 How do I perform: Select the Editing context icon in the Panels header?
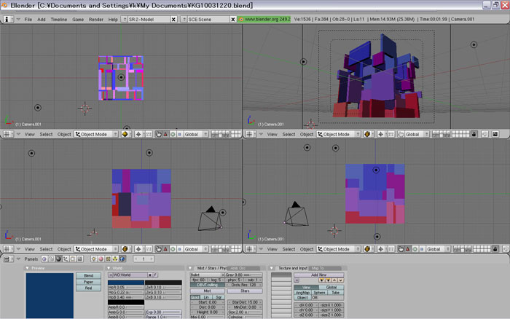(73, 259)
